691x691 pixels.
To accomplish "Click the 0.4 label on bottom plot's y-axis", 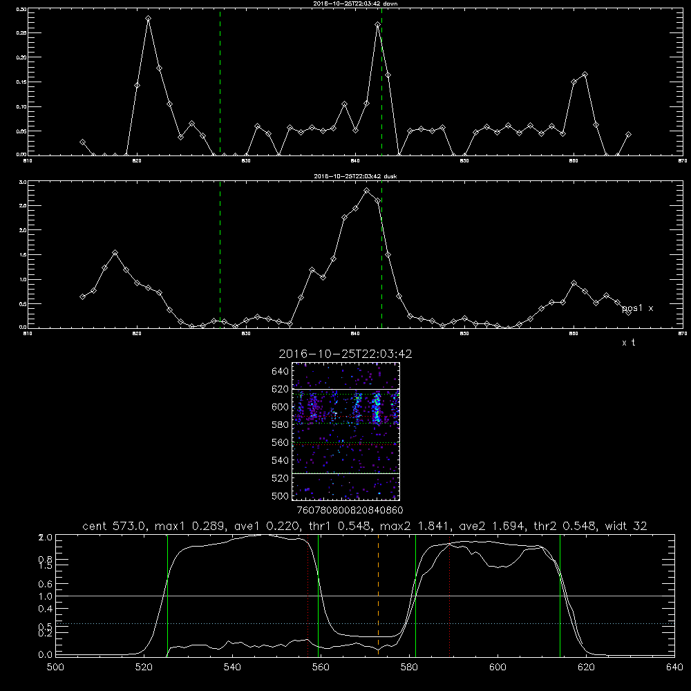I will pyautogui.click(x=46, y=609).
